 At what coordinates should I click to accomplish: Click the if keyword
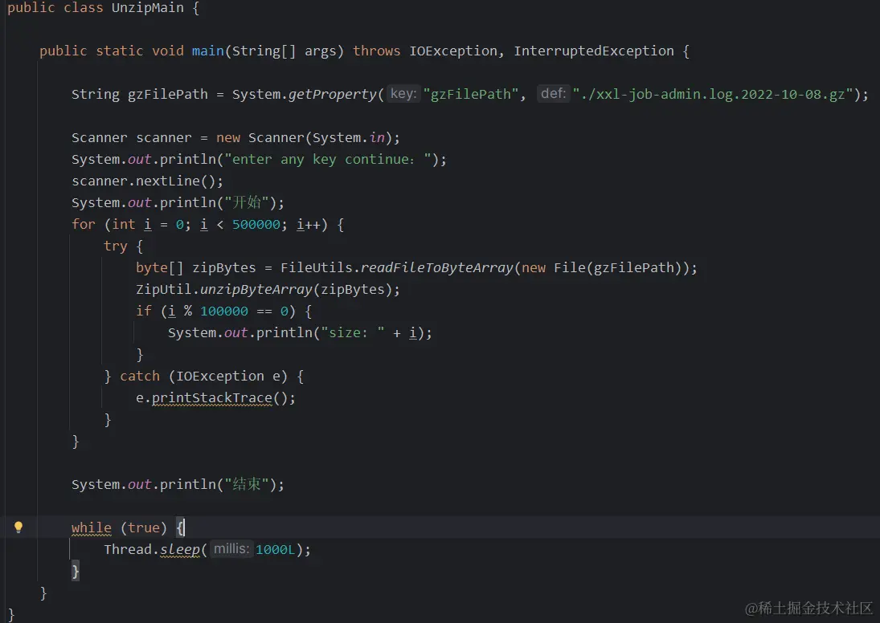pos(144,311)
